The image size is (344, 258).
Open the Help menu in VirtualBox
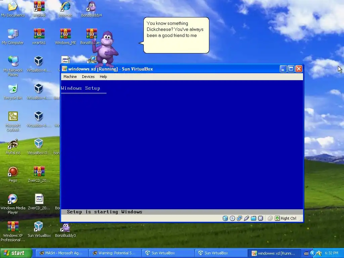[103, 77]
